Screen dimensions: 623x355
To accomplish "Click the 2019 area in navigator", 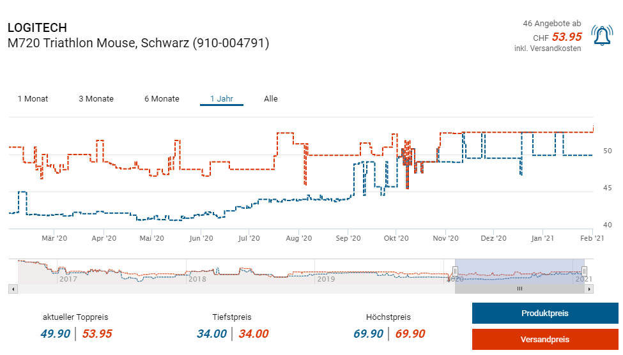I will click(x=326, y=279).
